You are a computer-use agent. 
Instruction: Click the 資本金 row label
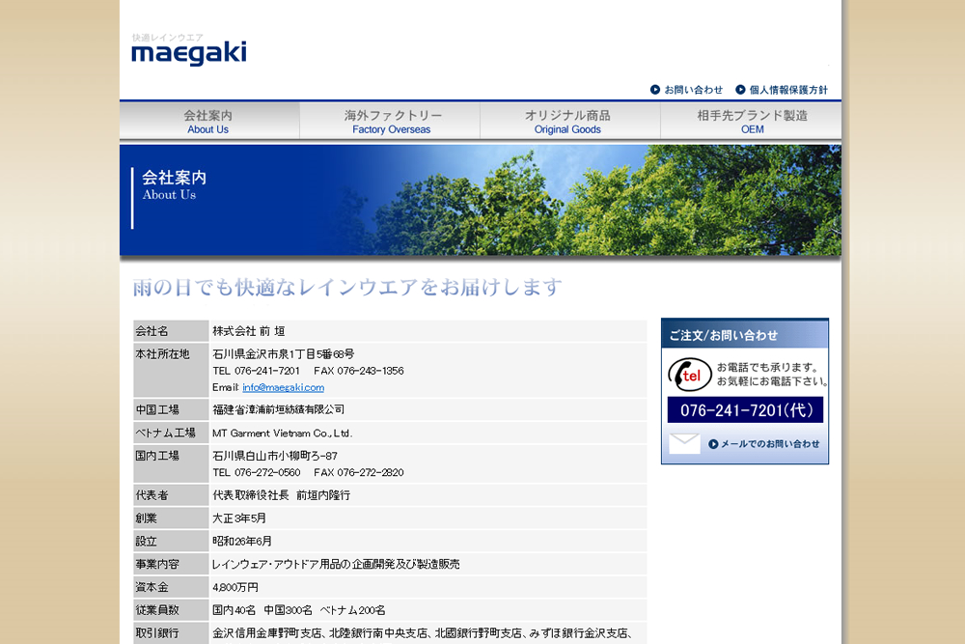(x=152, y=587)
